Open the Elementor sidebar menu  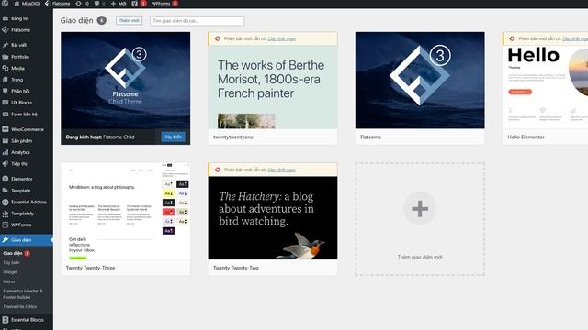coord(27,179)
